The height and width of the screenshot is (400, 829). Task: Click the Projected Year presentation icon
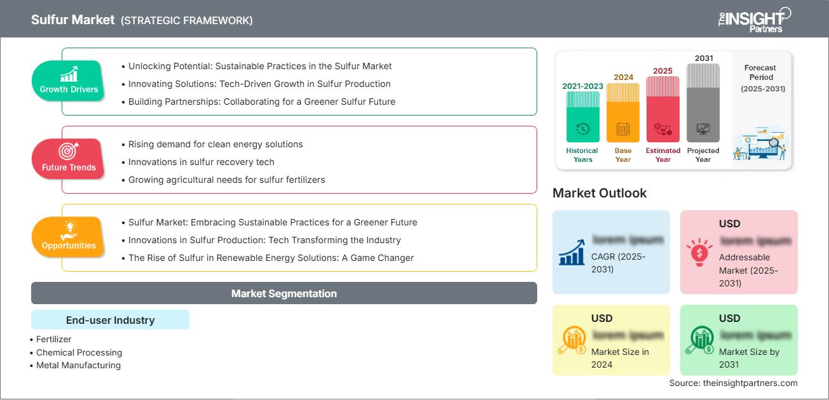tap(703, 130)
